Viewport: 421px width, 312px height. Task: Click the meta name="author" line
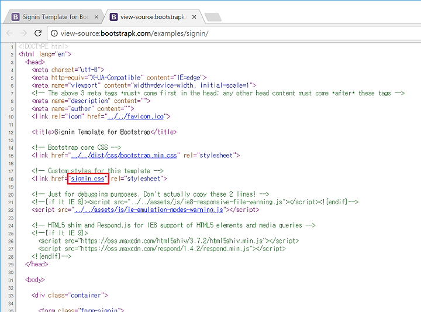[x=82, y=109]
